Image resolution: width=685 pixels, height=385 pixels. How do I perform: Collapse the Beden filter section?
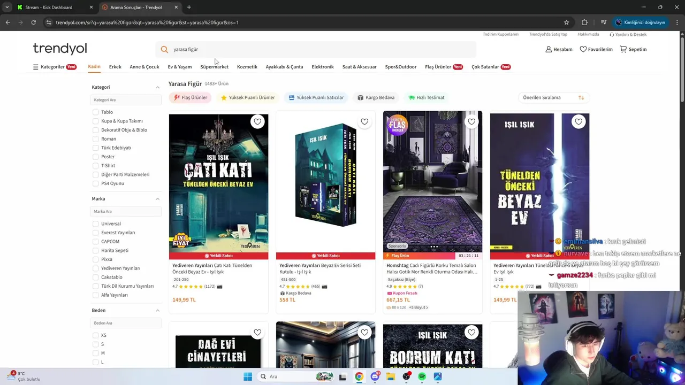click(x=157, y=310)
